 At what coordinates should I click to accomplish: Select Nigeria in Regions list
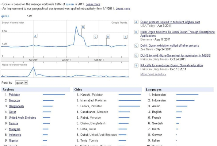13,141
